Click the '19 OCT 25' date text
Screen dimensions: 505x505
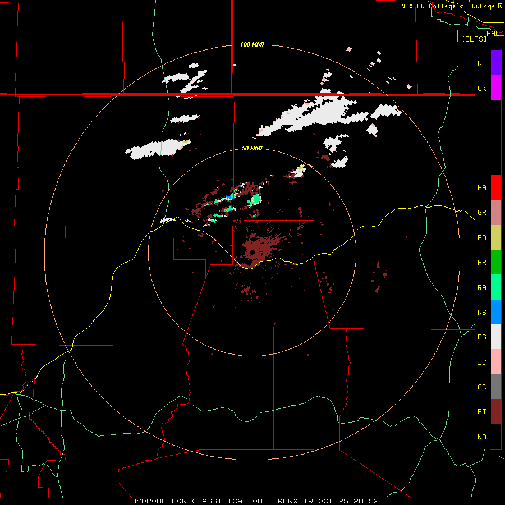325,501
